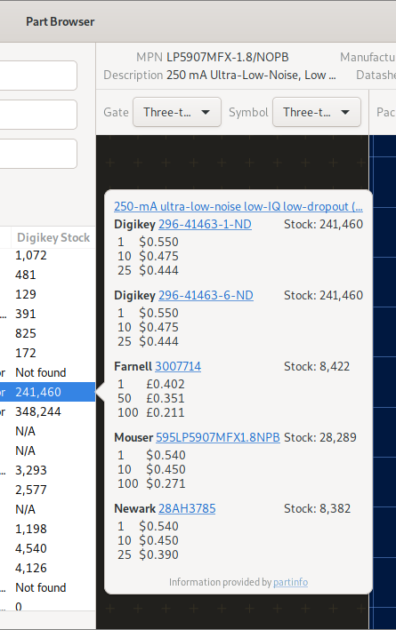Select the row with stock 1,072
This screenshot has width=396, height=630.
(47, 256)
